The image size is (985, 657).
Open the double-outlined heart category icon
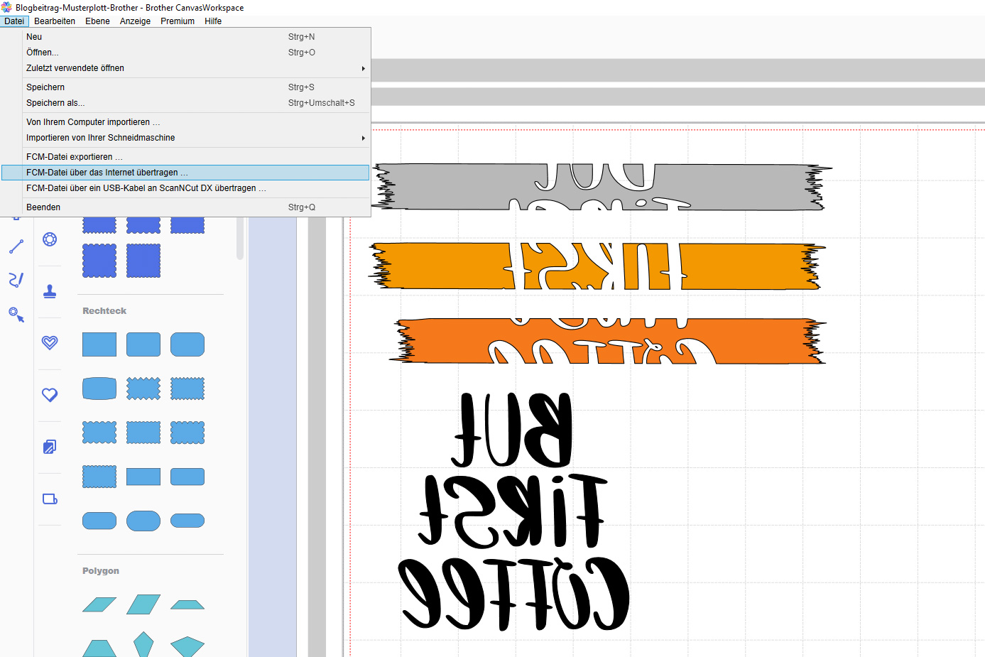(x=50, y=343)
